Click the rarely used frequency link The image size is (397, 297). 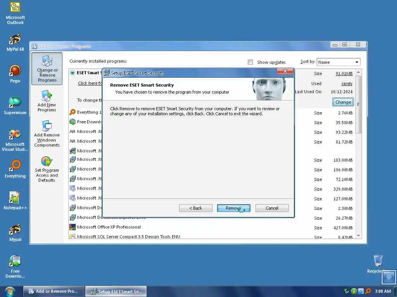pos(347,84)
